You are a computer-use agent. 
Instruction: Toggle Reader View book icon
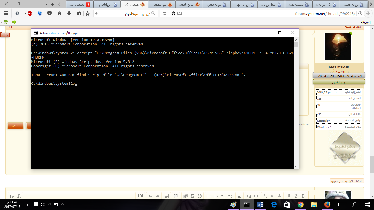coord(180,13)
